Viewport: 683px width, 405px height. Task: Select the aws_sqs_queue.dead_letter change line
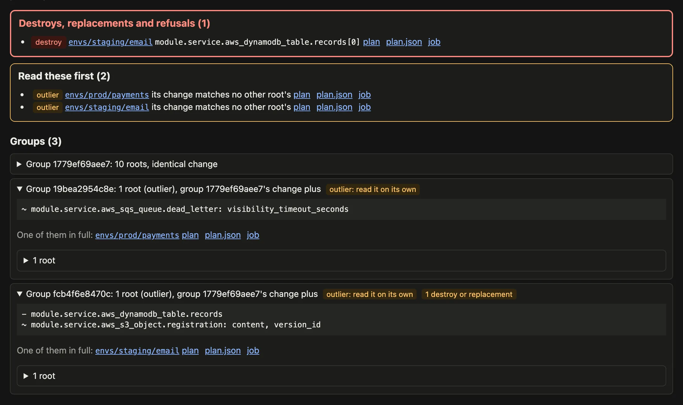tap(185, 209)
